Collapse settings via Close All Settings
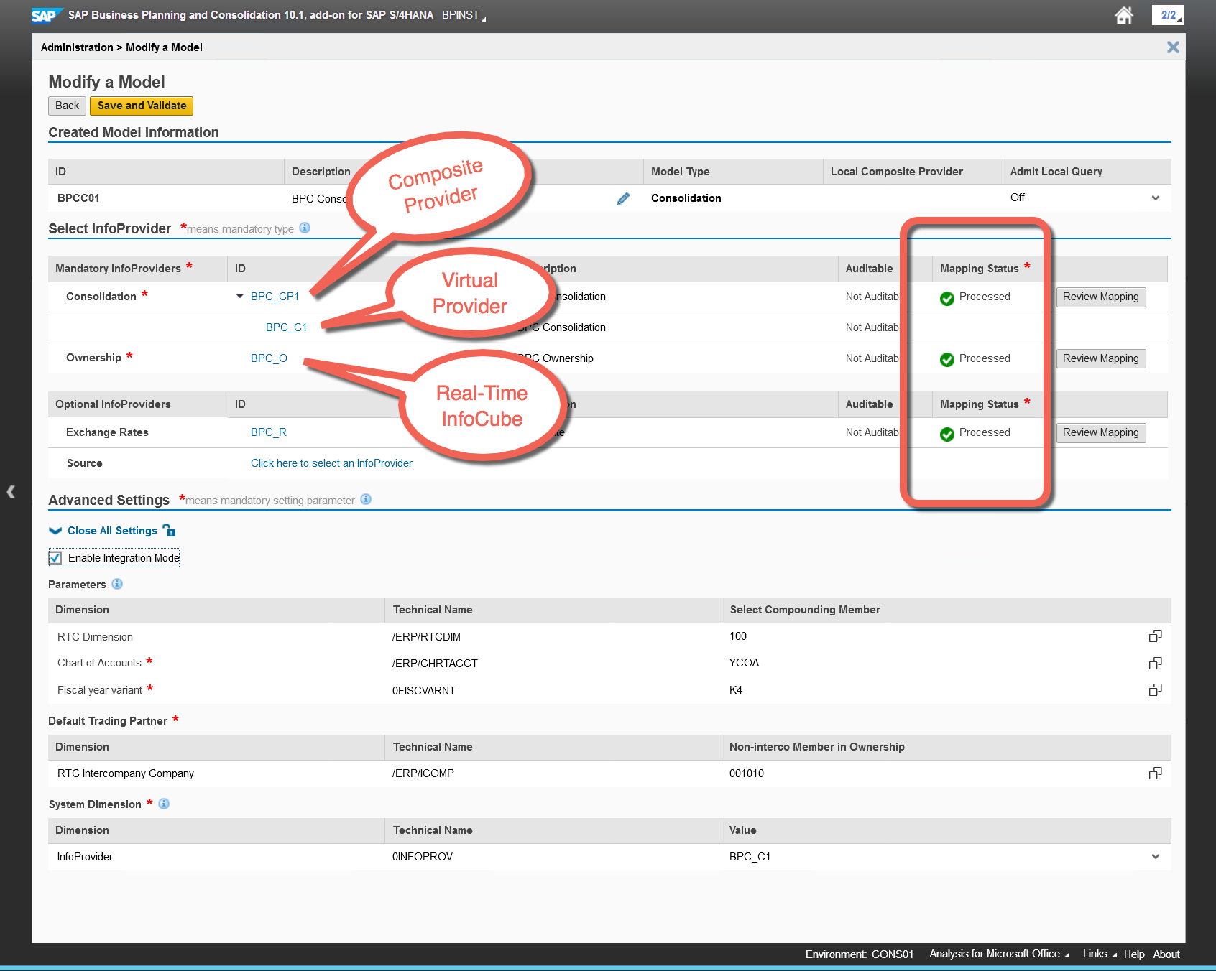 [111, 531]
